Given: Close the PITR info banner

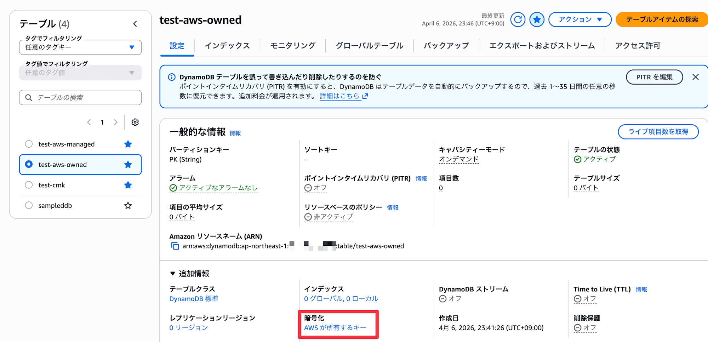Looking at the screenshot, I should click(695, 77).
